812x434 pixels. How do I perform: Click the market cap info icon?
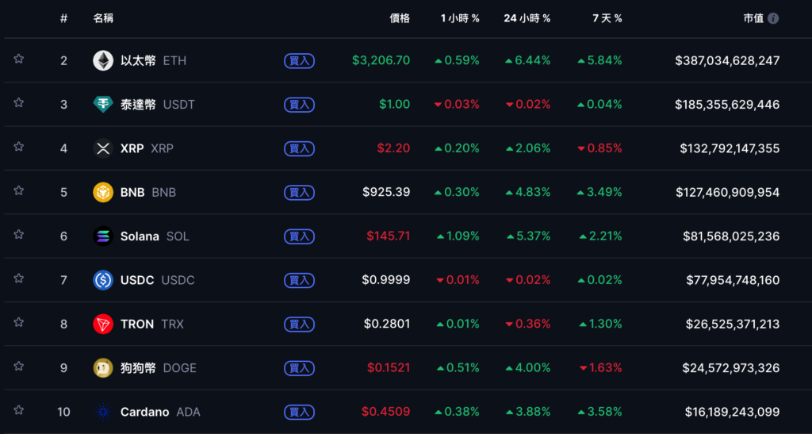(773, 18)
